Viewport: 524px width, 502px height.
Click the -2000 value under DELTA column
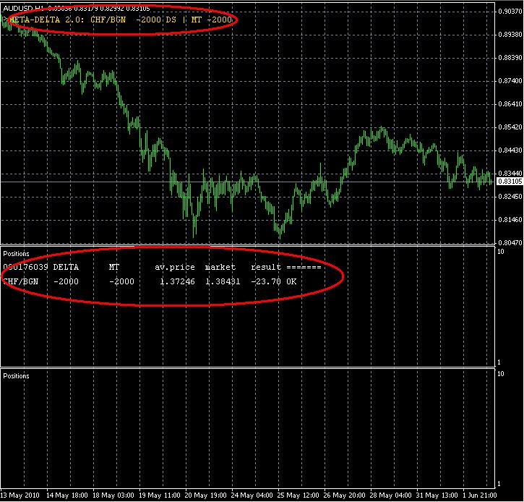(66, 281)
